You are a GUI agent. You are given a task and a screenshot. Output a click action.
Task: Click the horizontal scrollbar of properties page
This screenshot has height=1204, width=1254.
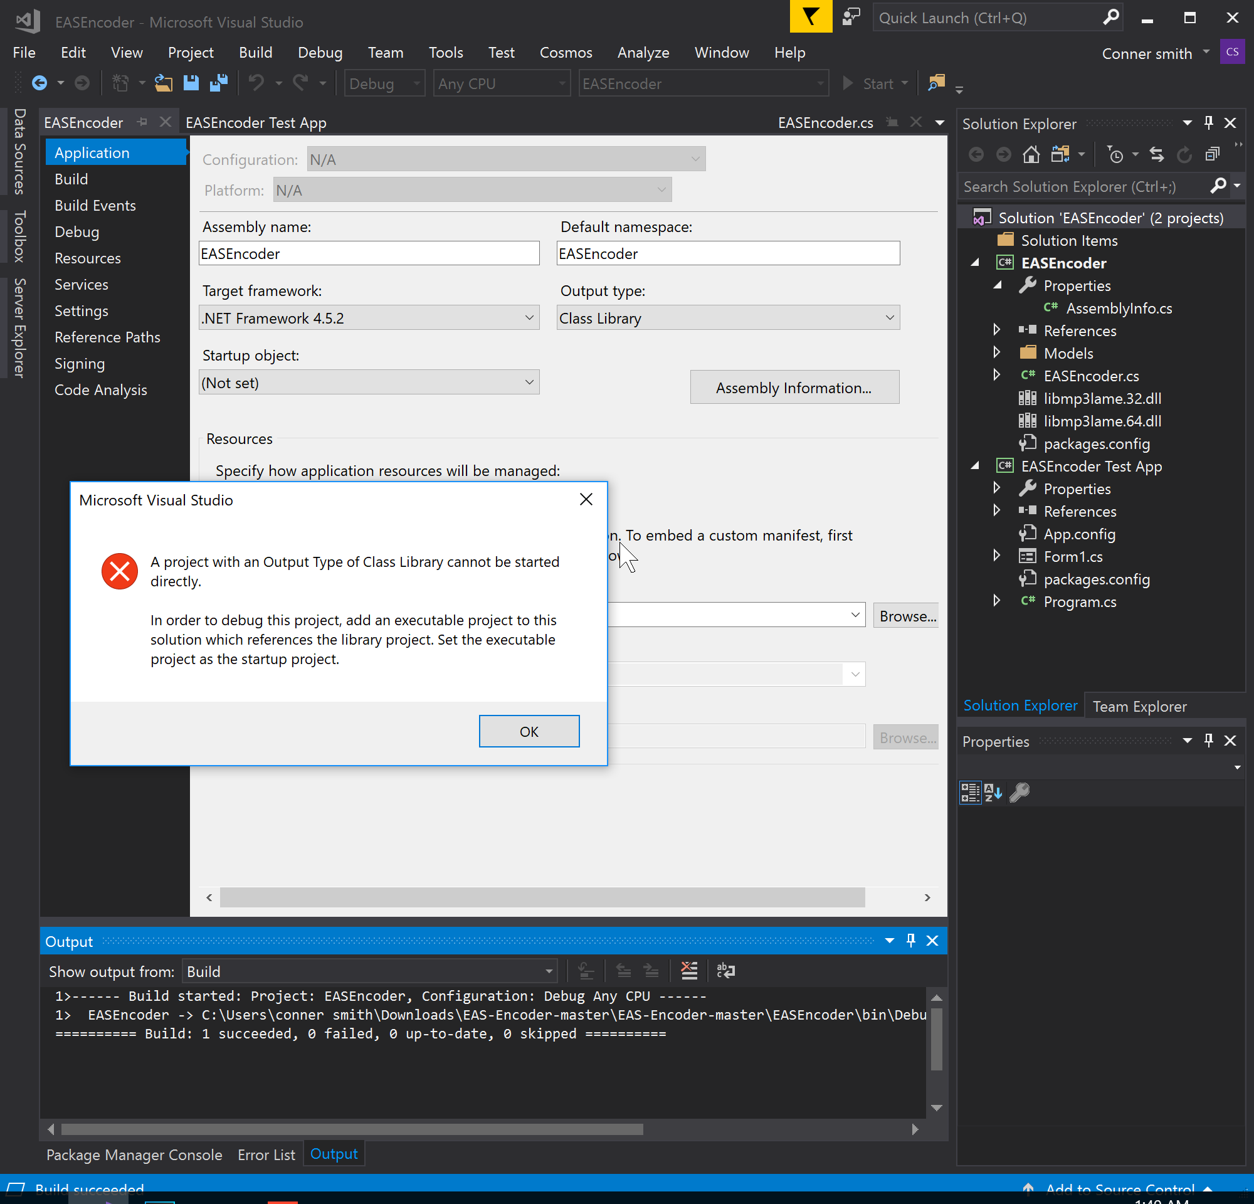[x=542, y=897]
